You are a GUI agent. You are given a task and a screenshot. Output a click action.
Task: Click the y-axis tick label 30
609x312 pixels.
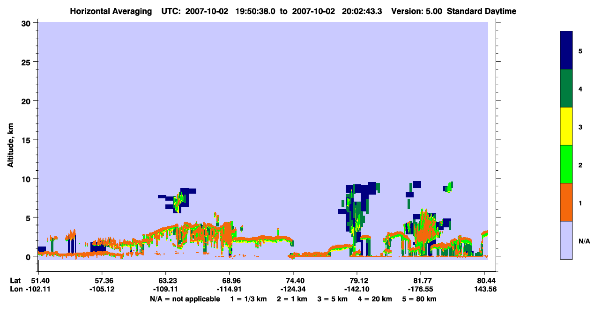click(27, 23)
